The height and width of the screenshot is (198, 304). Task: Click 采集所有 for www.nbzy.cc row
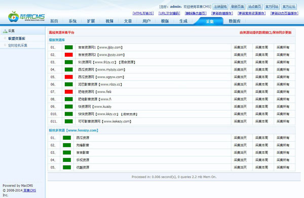point(283,84)
